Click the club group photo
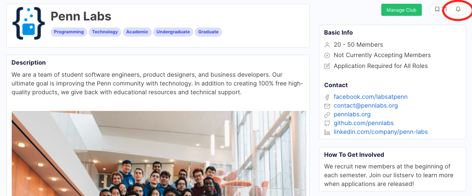The width and height of the screenshot is (472, 196). 159,153
